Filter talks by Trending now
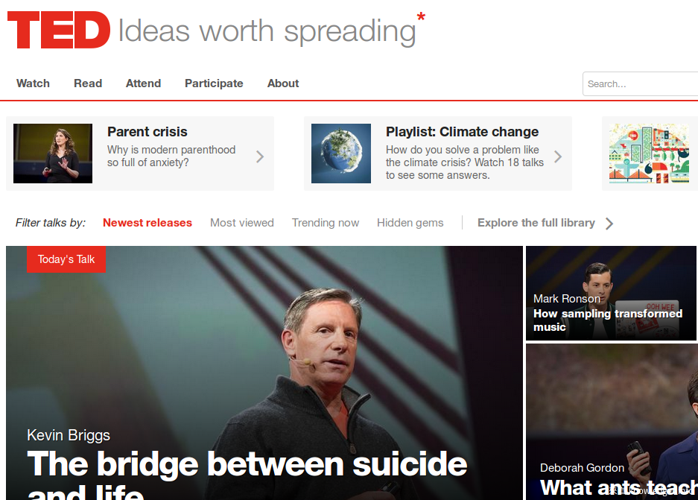The image size is (698, 500). (326, 223)
